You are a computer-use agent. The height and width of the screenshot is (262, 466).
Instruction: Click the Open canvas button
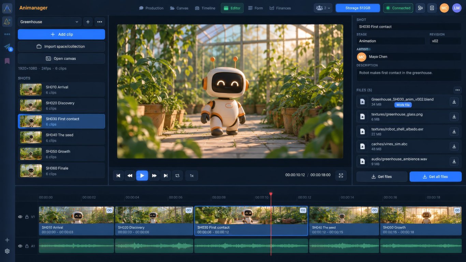click(x=61, y=58)
